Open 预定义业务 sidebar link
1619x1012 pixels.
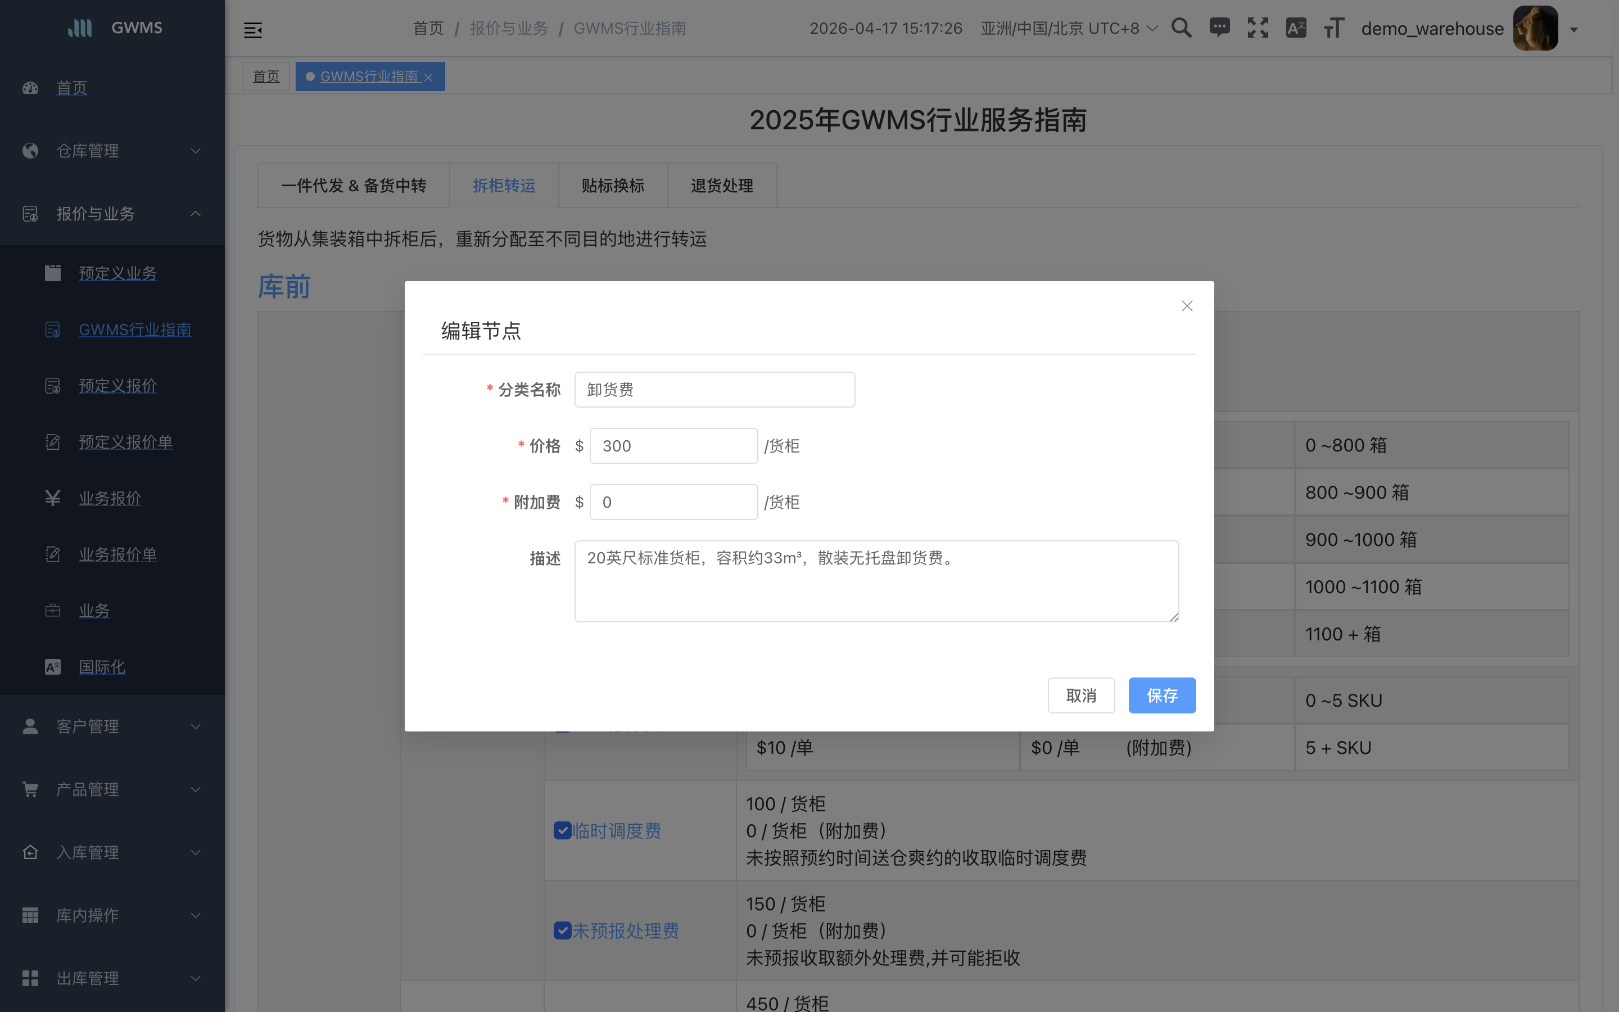[x=117, y=273]
